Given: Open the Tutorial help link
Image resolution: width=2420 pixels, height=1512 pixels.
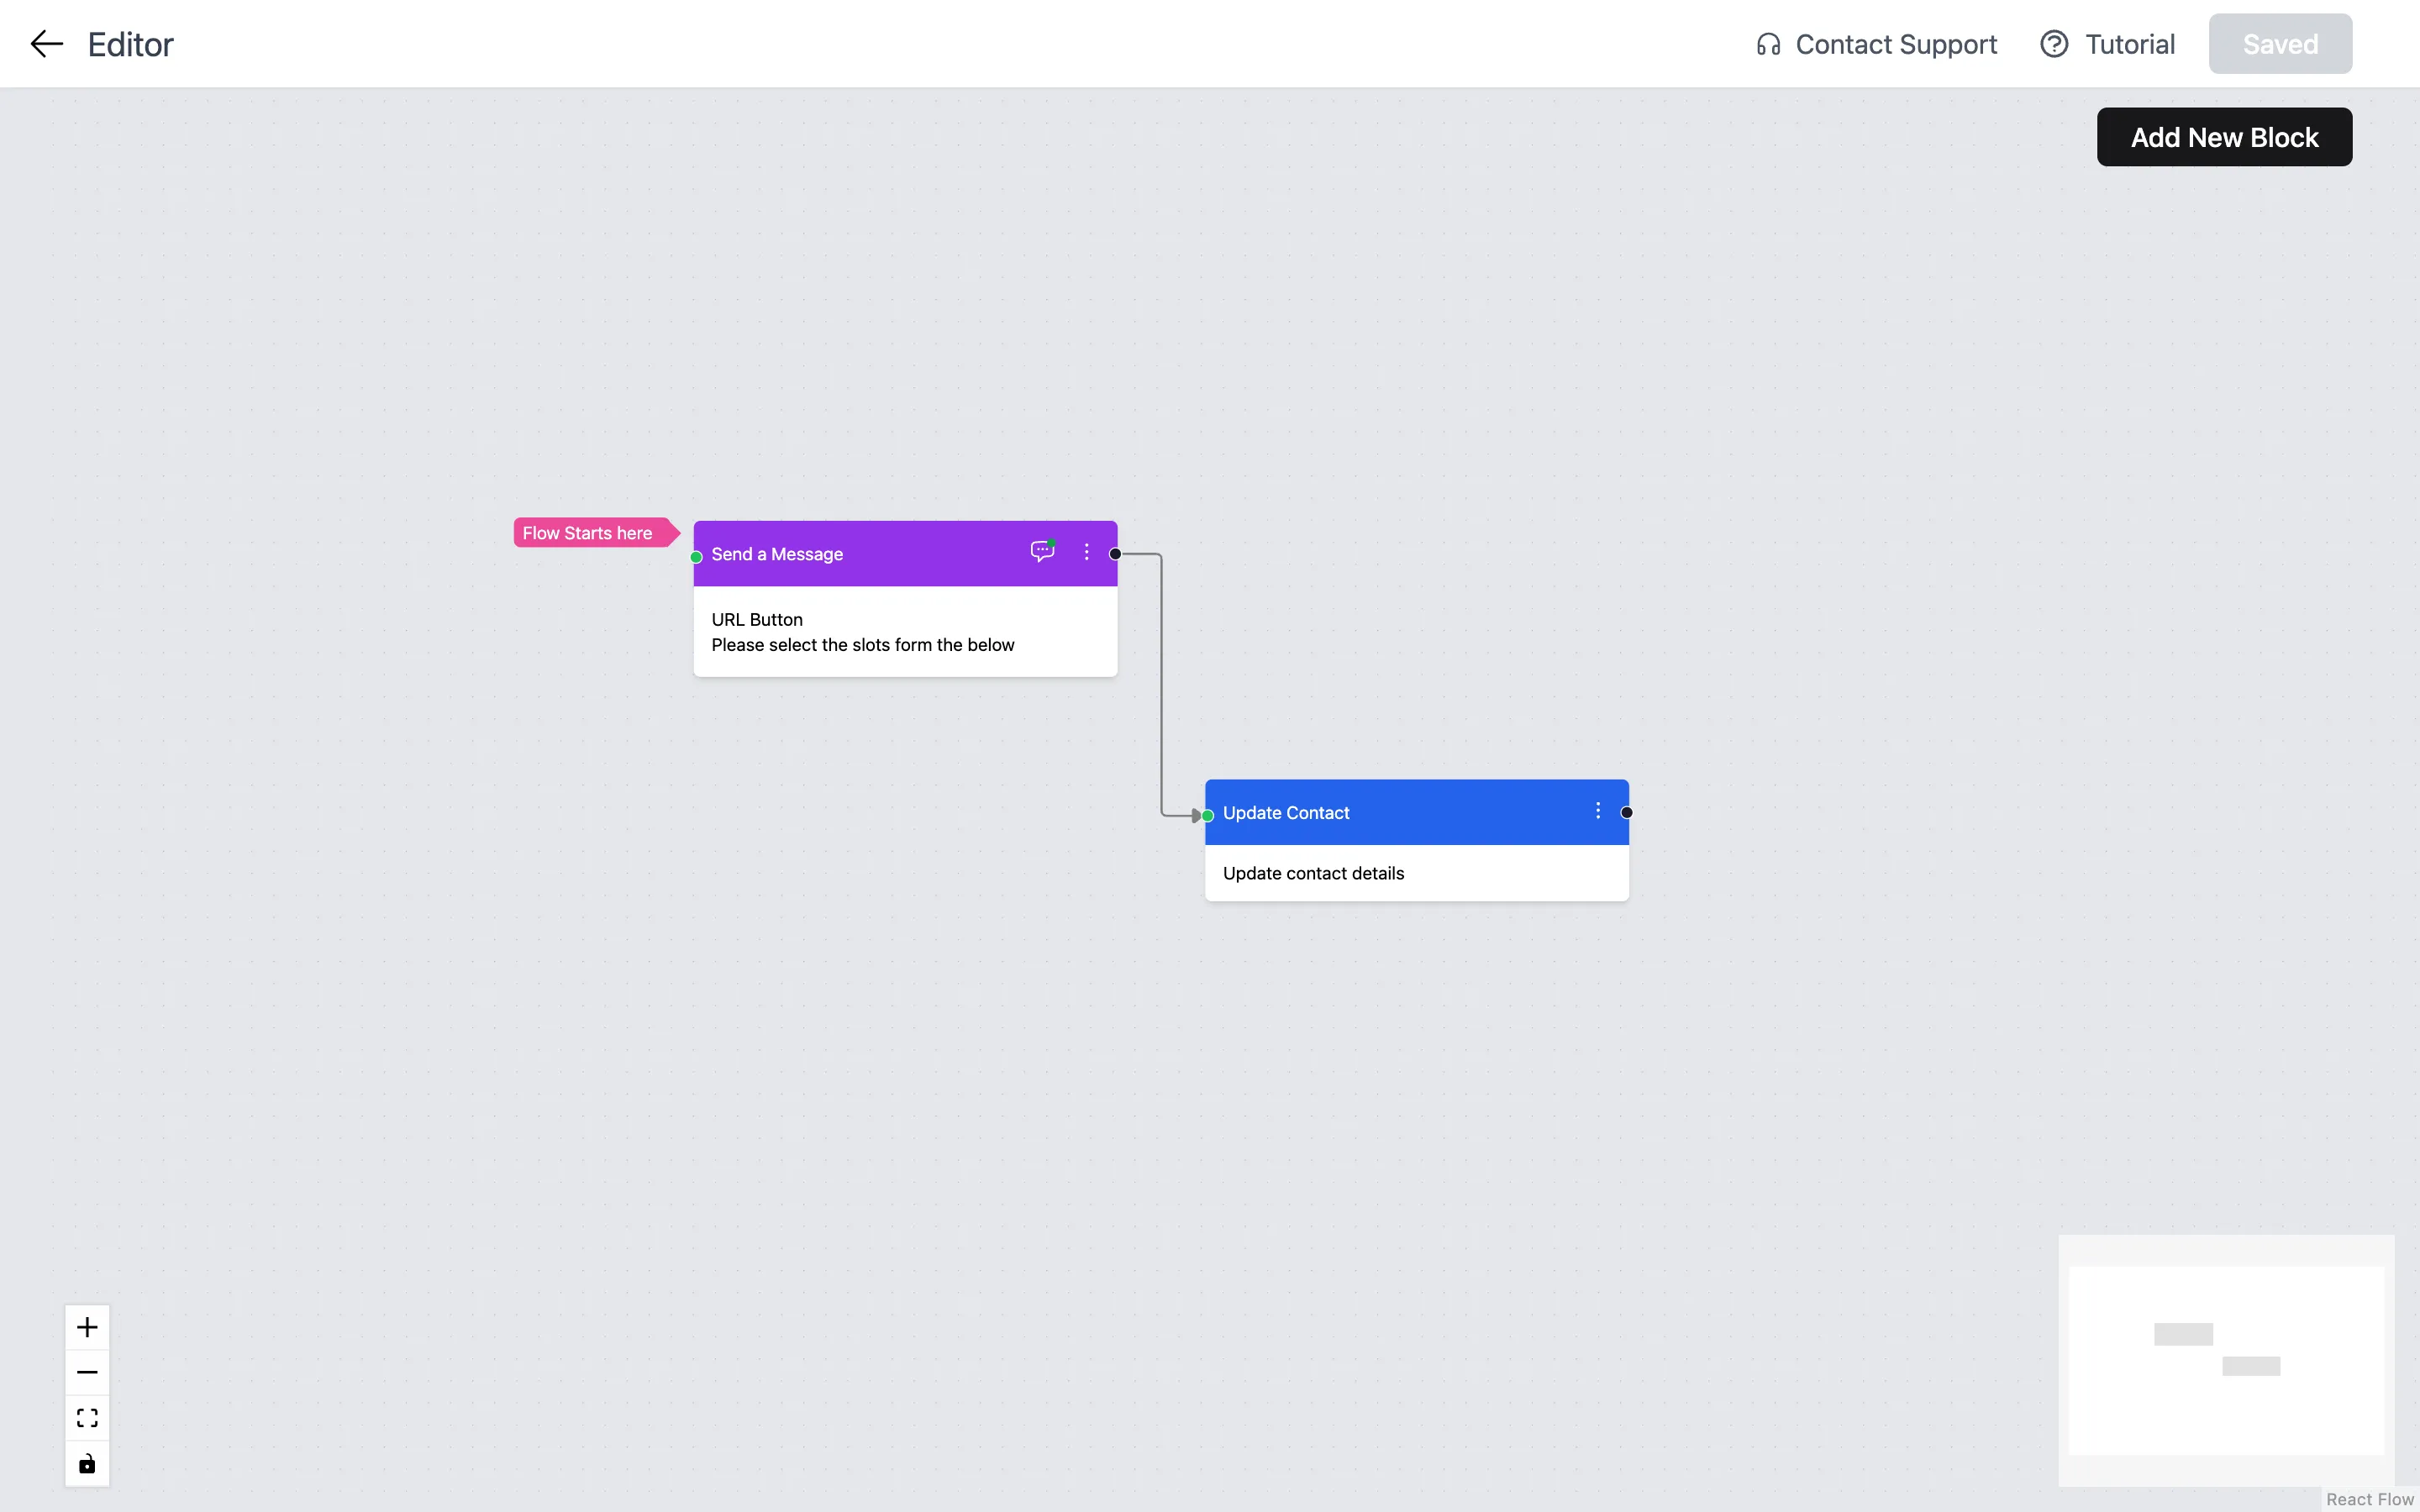Looking at the screenshot, I should (x=2107, y=44).
